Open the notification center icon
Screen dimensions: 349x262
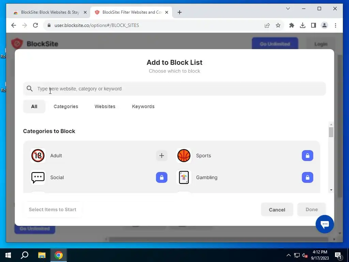(338, 255)
